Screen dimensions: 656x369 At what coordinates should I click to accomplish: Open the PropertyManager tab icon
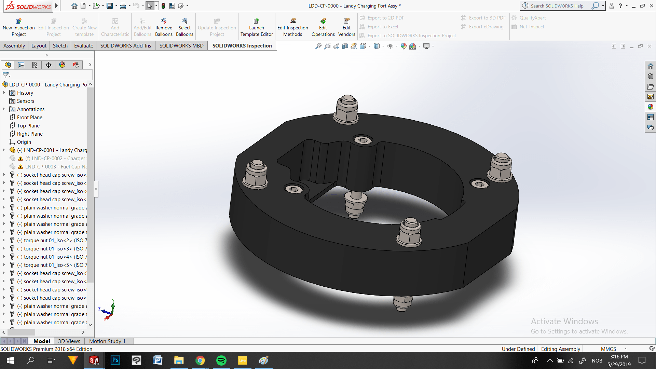coord(21,65)
